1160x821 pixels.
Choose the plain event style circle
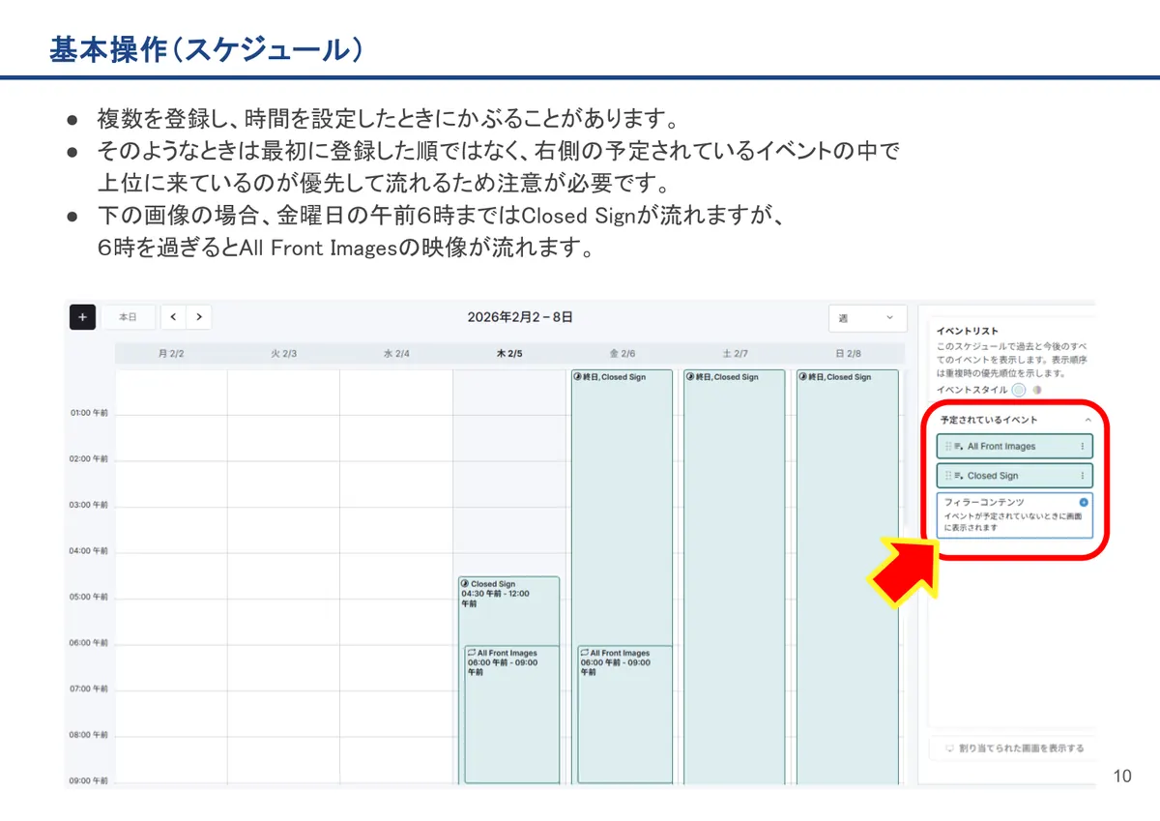click(1018, 390)
